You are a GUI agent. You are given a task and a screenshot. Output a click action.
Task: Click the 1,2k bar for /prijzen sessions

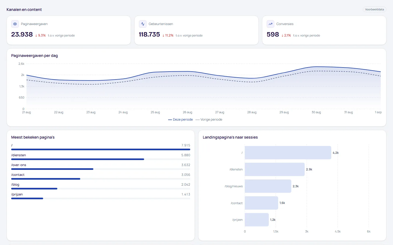pyautogui.click(x=257, y=220)
